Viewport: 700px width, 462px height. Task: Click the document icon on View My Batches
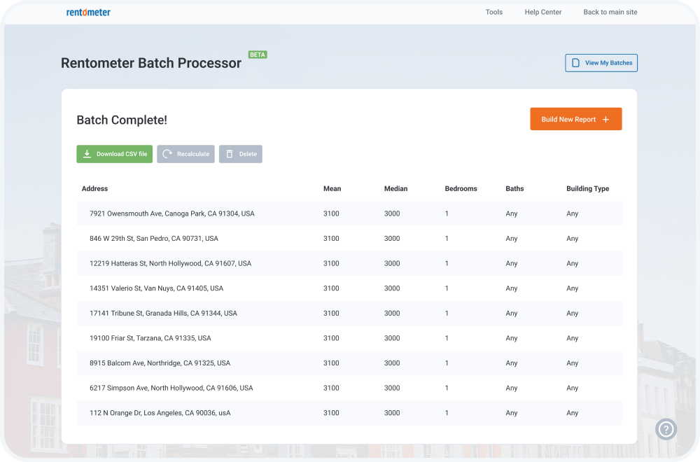click(x=576, y=63)
